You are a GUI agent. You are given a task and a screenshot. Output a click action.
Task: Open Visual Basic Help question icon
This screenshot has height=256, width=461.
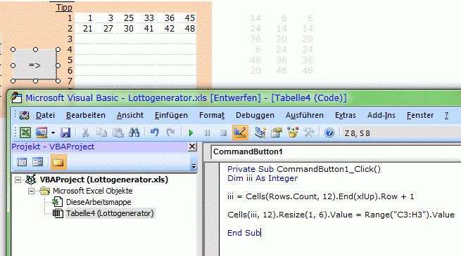coord(329,133)
